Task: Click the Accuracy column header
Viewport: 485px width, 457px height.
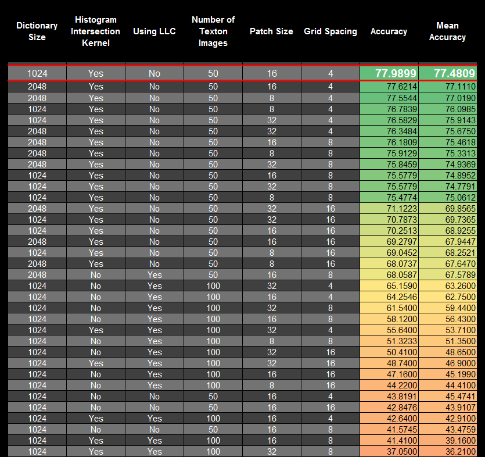Action: coord(389,31)
